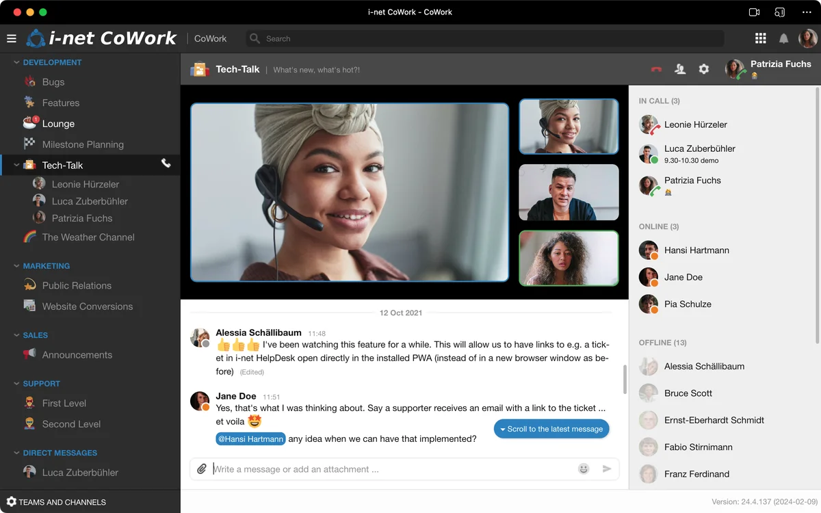Collapse the Marketing group
The height and width of the screenshot is (513, 821).
[16, 266]
